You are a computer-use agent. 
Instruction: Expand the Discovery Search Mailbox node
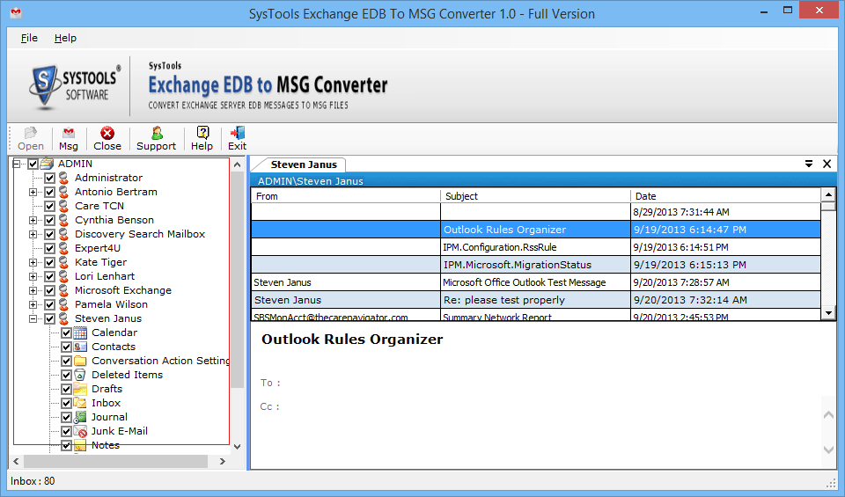33,234
